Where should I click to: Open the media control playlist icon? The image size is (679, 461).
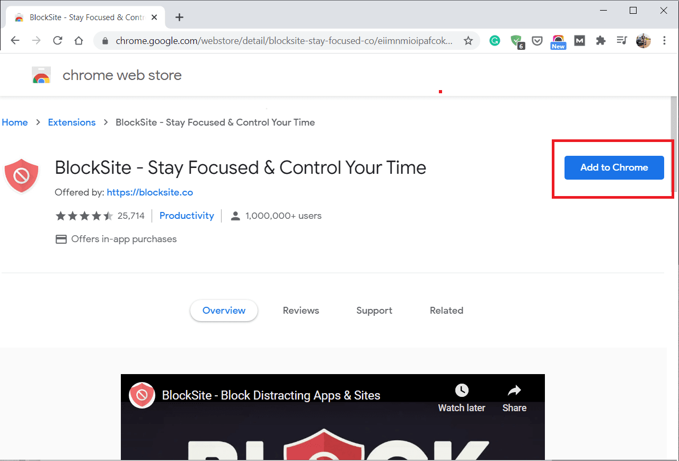pyautogui.click(x=622, y=41)
